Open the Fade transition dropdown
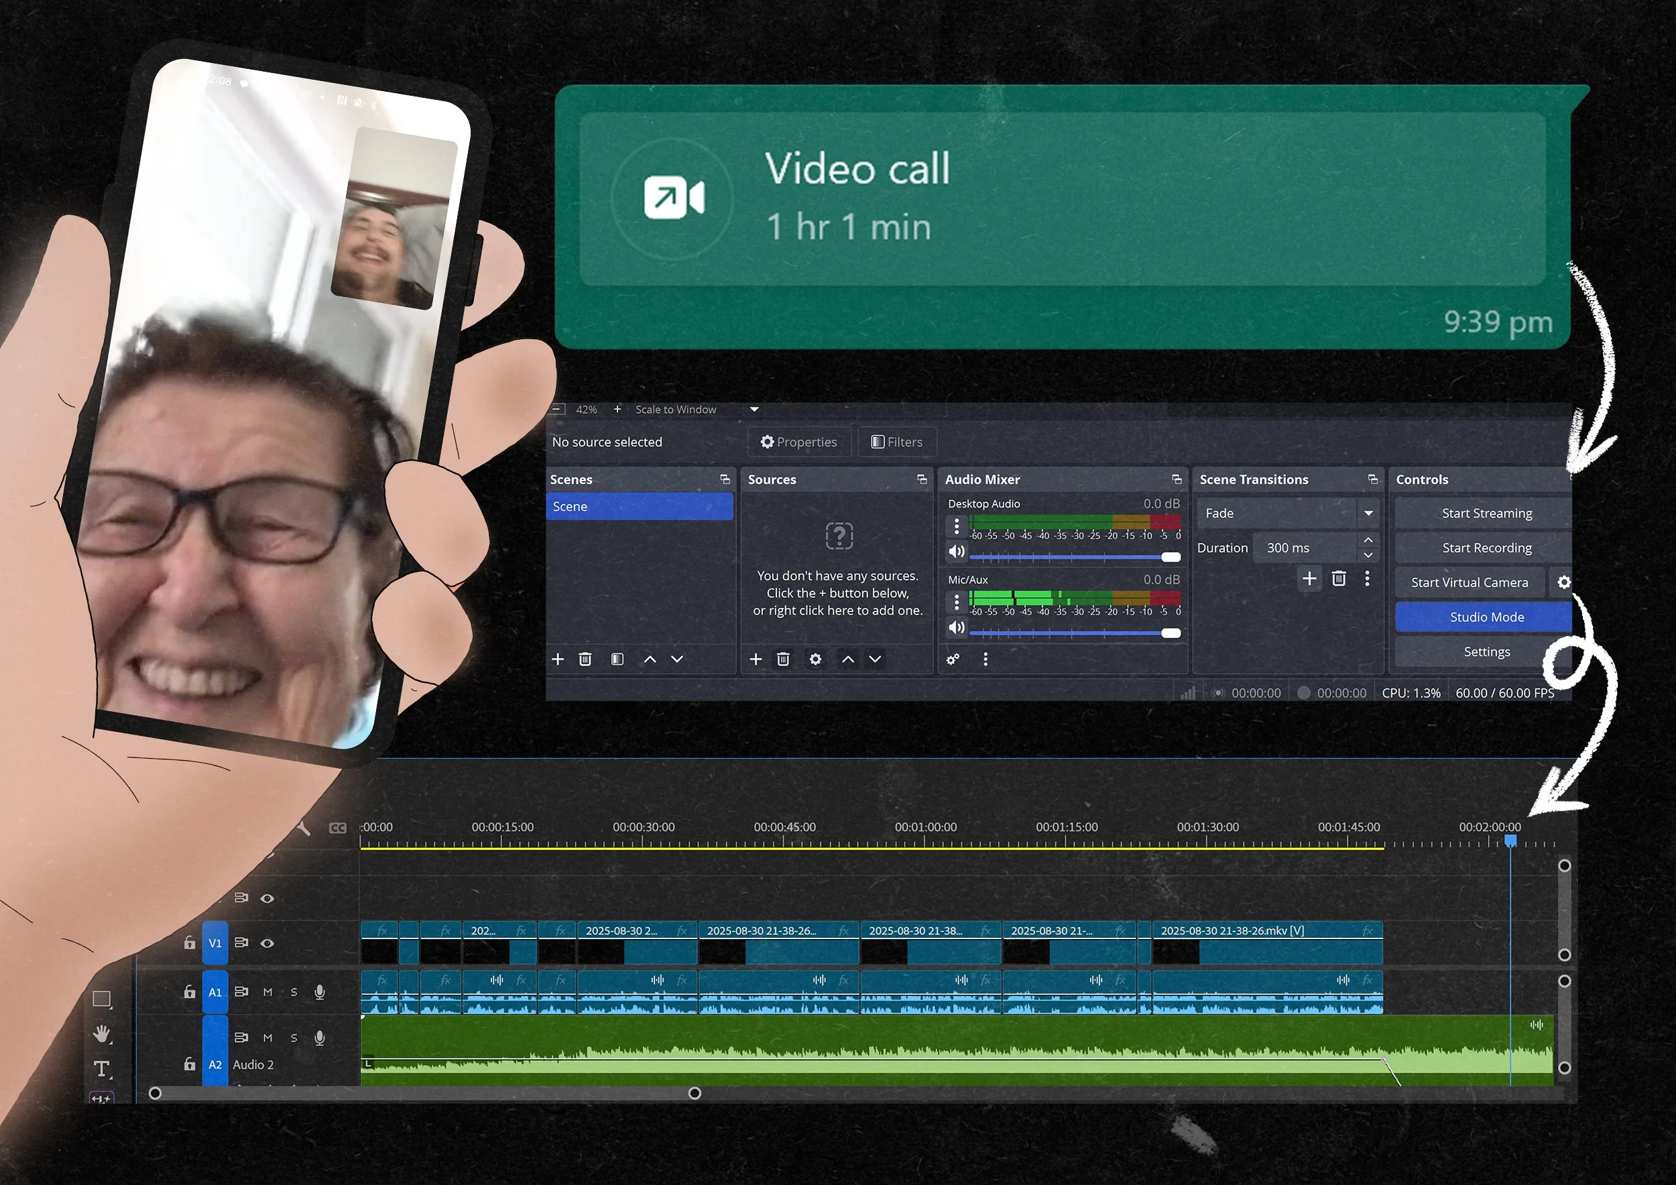Screen dimensions: 1676x1185 (1368, 513)
